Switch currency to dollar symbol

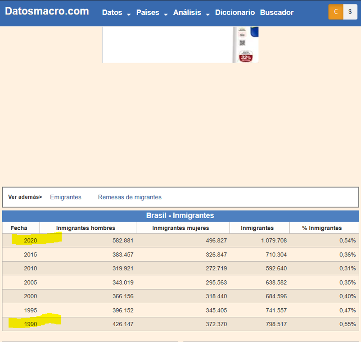350,12
